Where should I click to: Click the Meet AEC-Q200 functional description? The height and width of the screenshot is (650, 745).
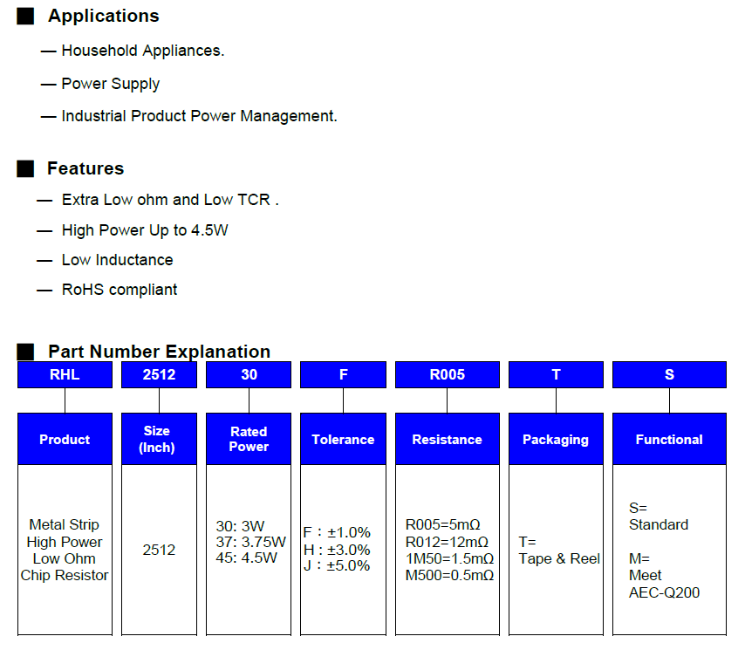point(664,585)
